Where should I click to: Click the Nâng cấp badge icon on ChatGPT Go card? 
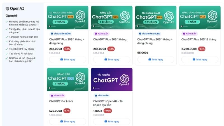pyautogui.click(x=52, y=95)
